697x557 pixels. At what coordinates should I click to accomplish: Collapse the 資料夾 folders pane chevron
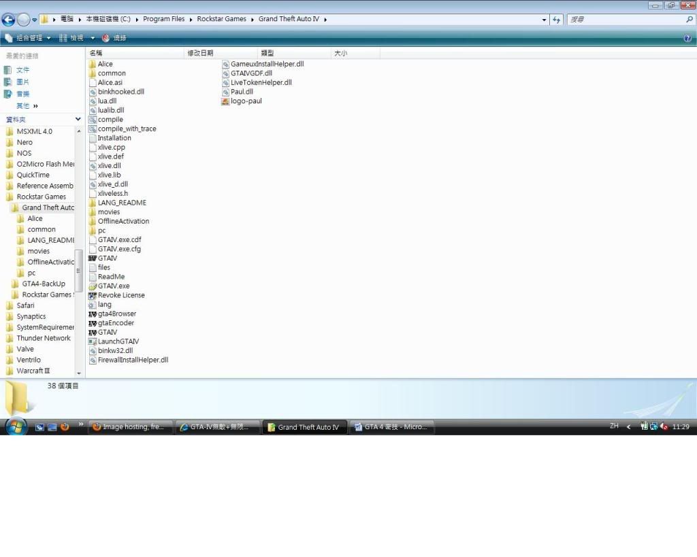pos(78,119)
